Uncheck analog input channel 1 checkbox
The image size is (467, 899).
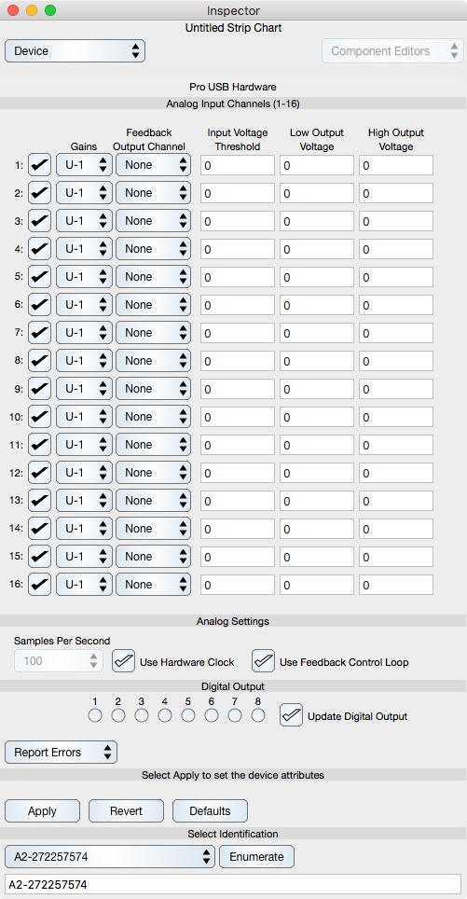(x=39, y=165)
